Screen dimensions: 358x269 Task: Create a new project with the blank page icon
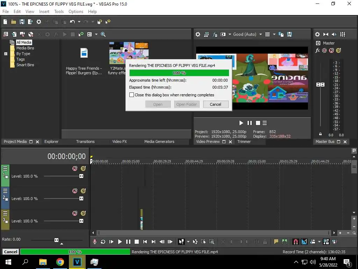5,22
